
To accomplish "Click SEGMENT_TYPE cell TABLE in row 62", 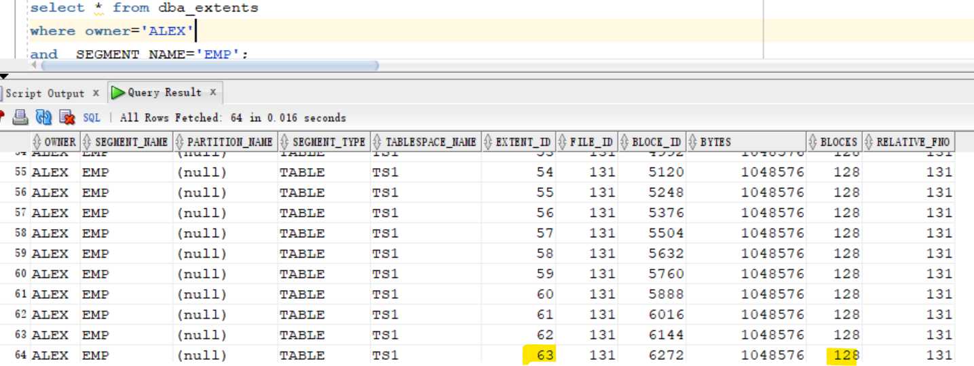I will [324, 314].
